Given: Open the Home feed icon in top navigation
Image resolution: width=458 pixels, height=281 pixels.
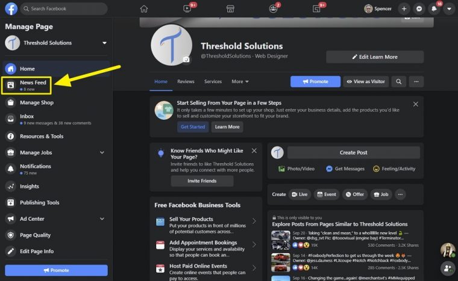Looking at the screenshot, I should point(143,9).
